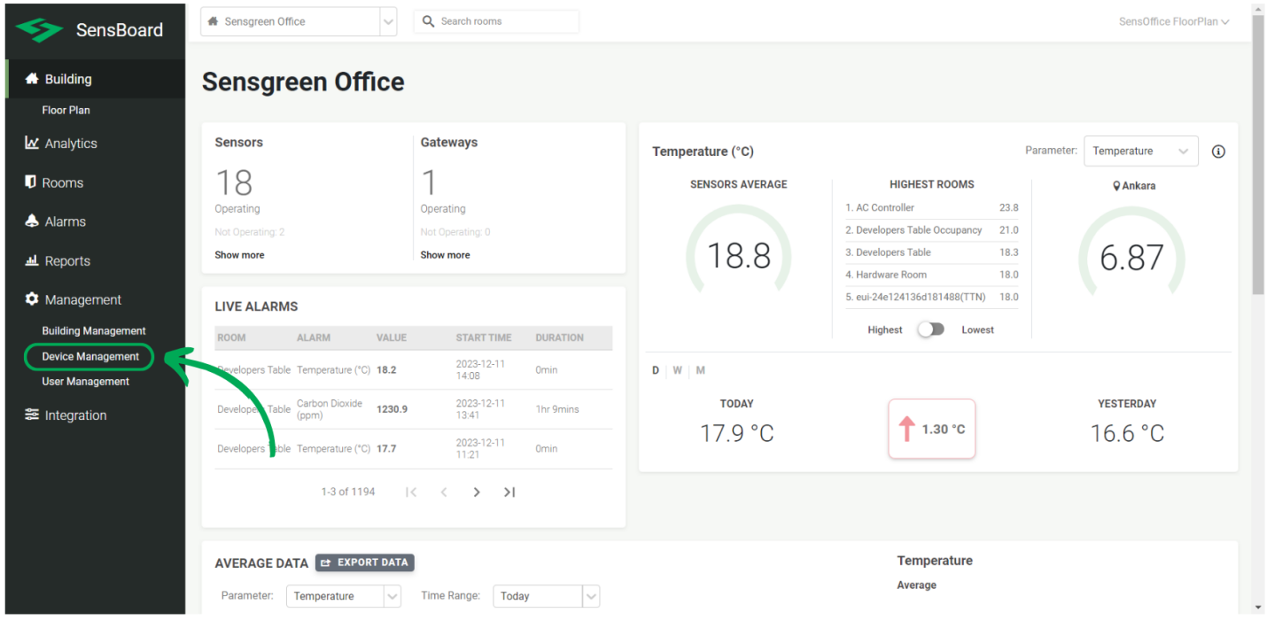This screenshot has width=1267, height=620.
Task: Click eui-24e124136d181488(TTN) room entry
Action: coord(915,298)
